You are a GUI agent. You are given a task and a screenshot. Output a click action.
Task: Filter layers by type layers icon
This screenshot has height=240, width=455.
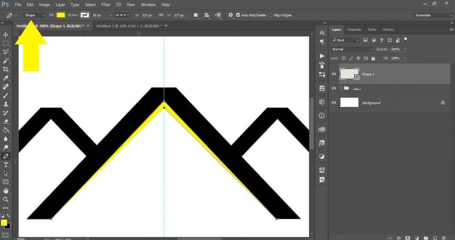(381, 40)
